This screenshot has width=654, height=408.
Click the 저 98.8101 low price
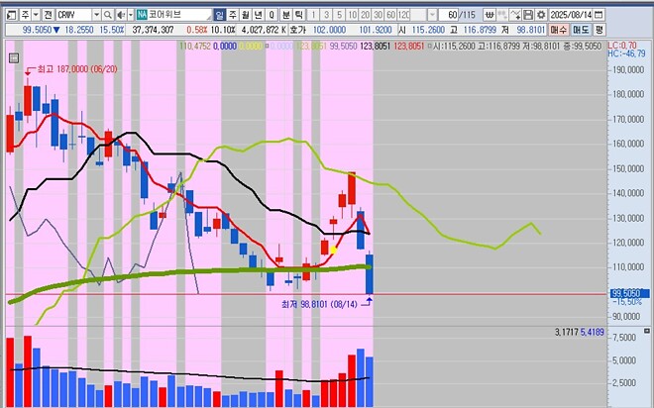525,30
